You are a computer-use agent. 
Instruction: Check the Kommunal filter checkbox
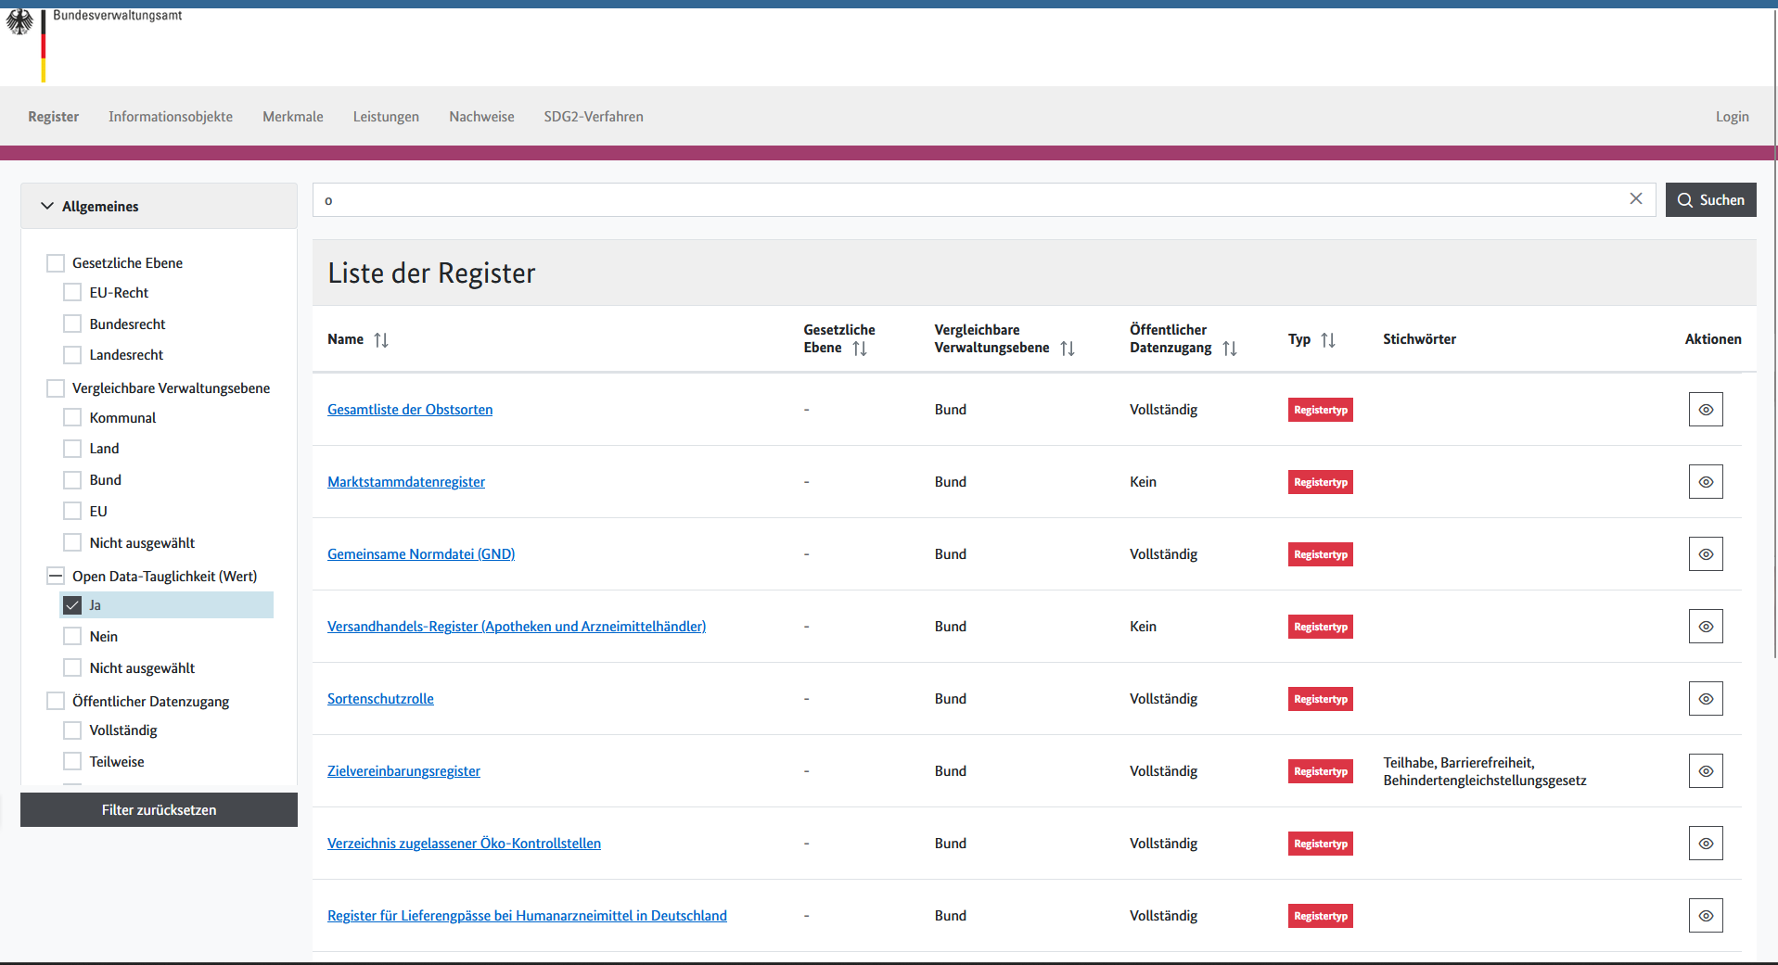(x=72, y=418)
